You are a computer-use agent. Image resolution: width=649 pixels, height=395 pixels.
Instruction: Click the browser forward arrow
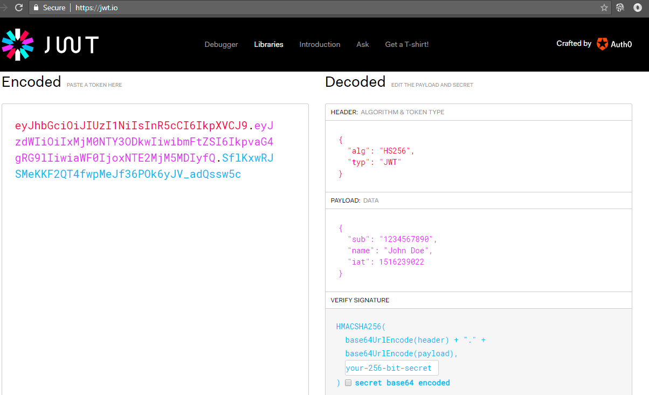4,8
